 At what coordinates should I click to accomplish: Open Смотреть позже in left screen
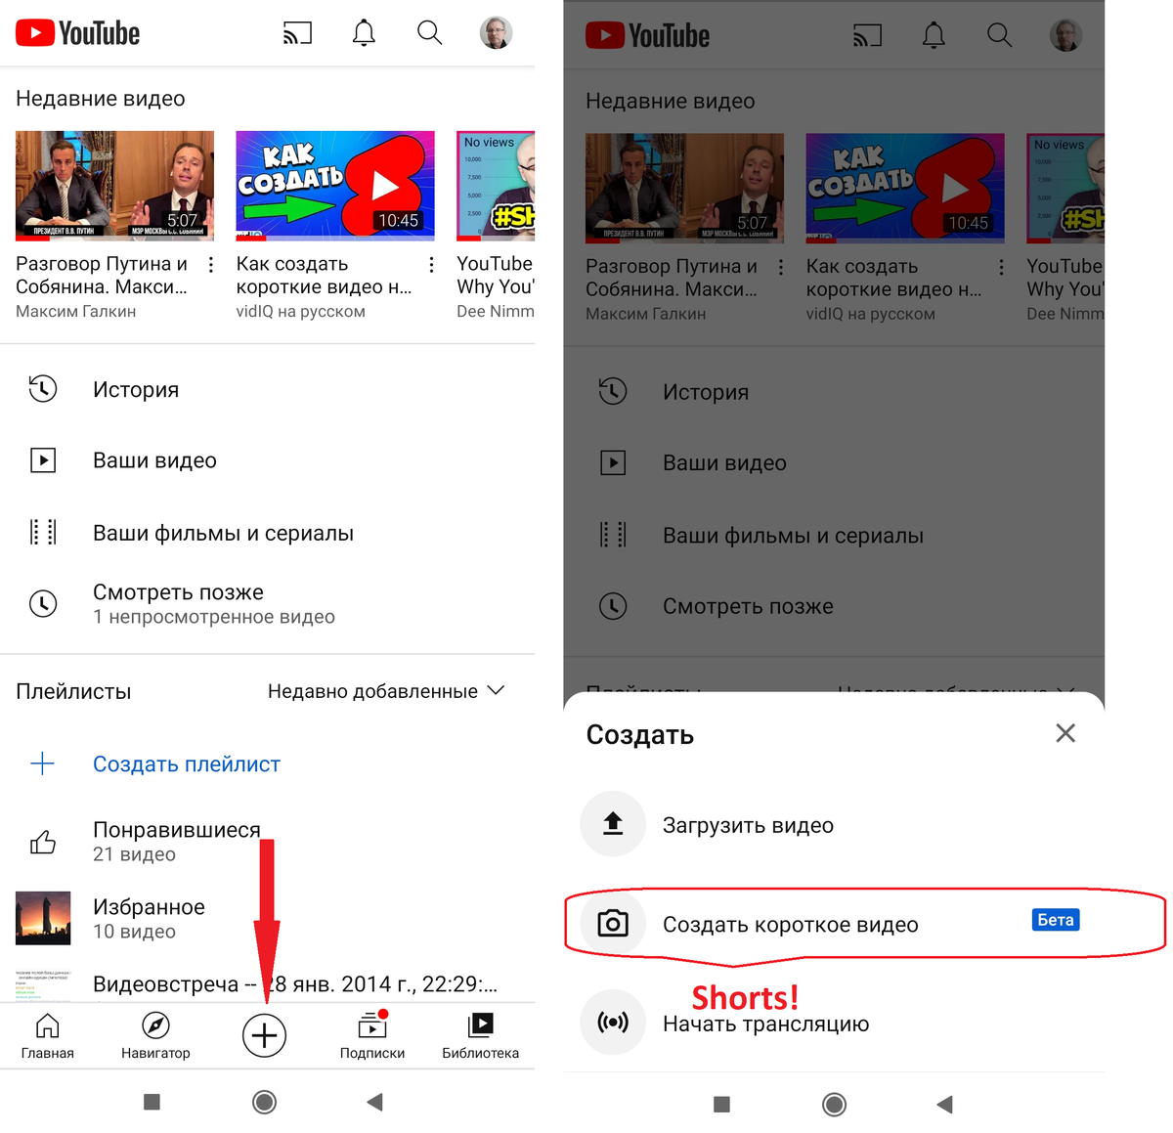tap(267, 604)
